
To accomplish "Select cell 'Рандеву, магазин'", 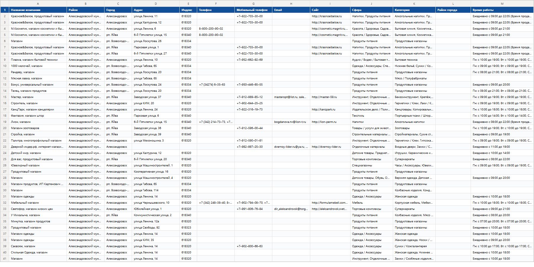I will [38, 72].
